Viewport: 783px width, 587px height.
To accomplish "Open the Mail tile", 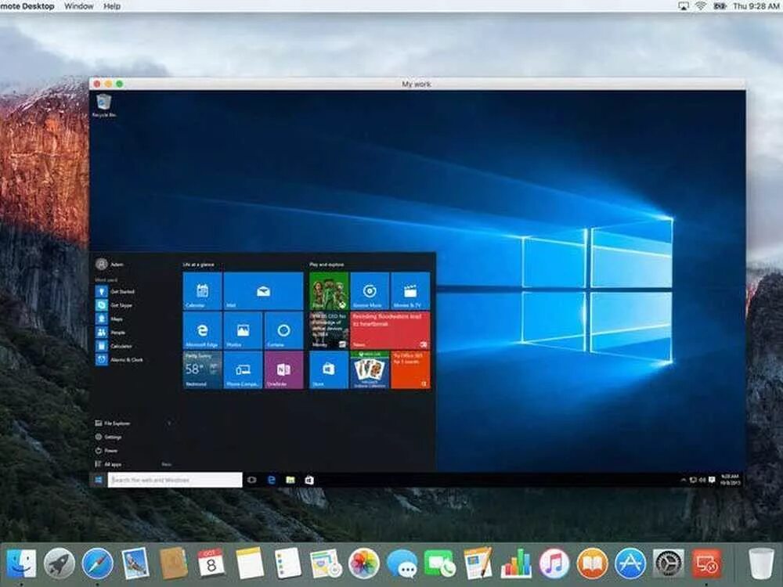I will point(263,291).
